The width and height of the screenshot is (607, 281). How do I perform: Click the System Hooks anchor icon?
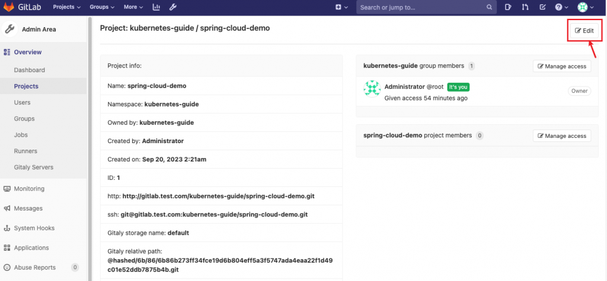click(7, 228)
